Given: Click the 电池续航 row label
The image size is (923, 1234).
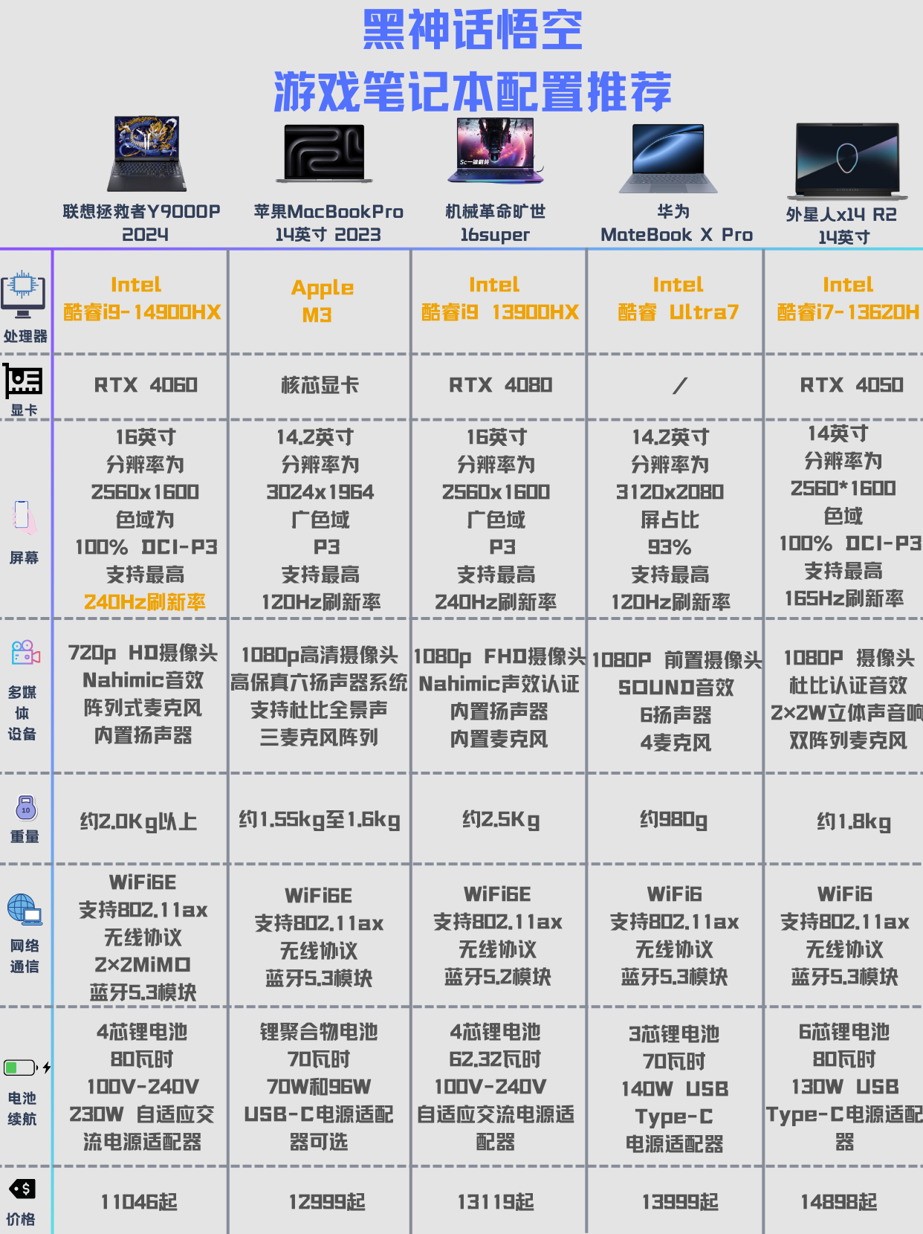Looking at the screenshot, I should point(22,1108).
